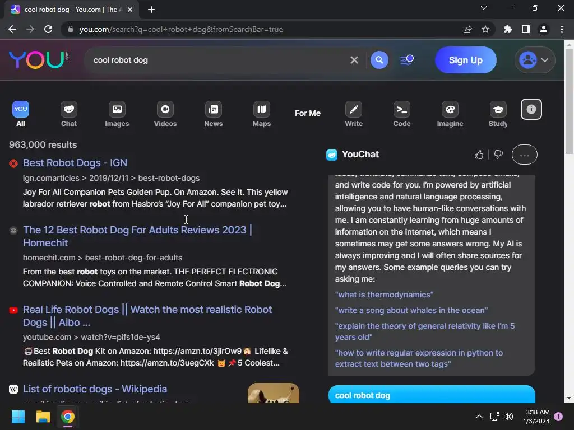
Task: Click the info icon beside Study
Action: tap(531, 109)
